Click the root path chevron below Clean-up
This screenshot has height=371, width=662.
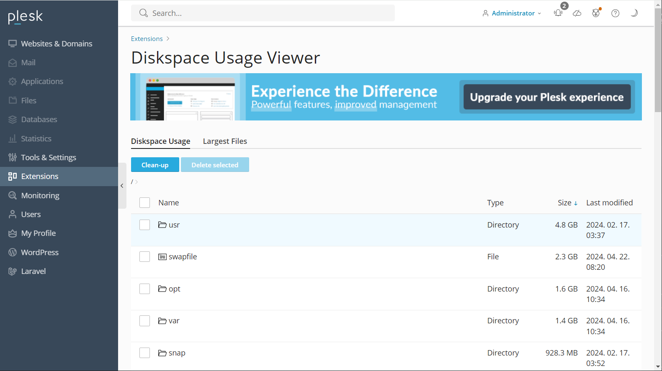click(x=137, y=182)
